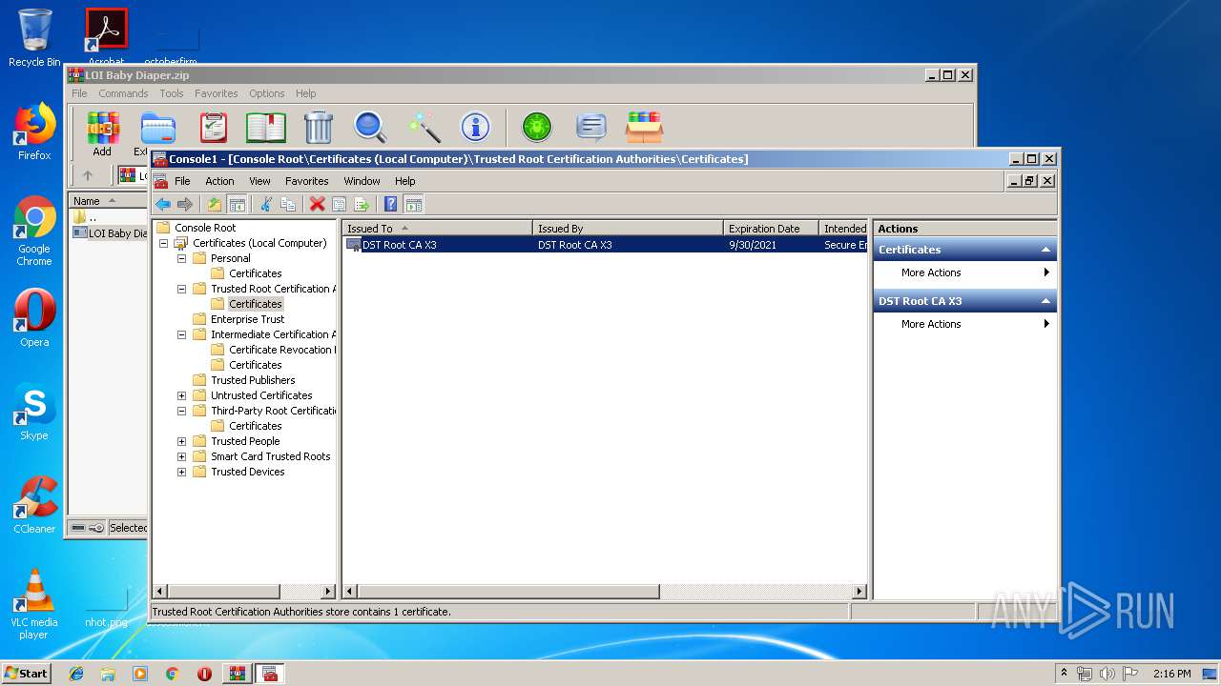1221x686 pixels.
Task: Open Internet Explorer from taskbar
Action: click(x=76, y=674)
